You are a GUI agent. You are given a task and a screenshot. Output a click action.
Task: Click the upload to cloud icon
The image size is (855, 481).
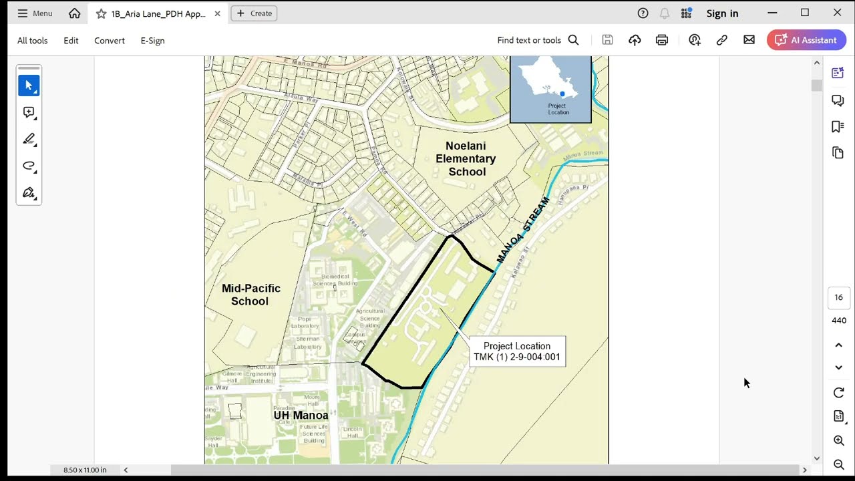coord(635,40)
